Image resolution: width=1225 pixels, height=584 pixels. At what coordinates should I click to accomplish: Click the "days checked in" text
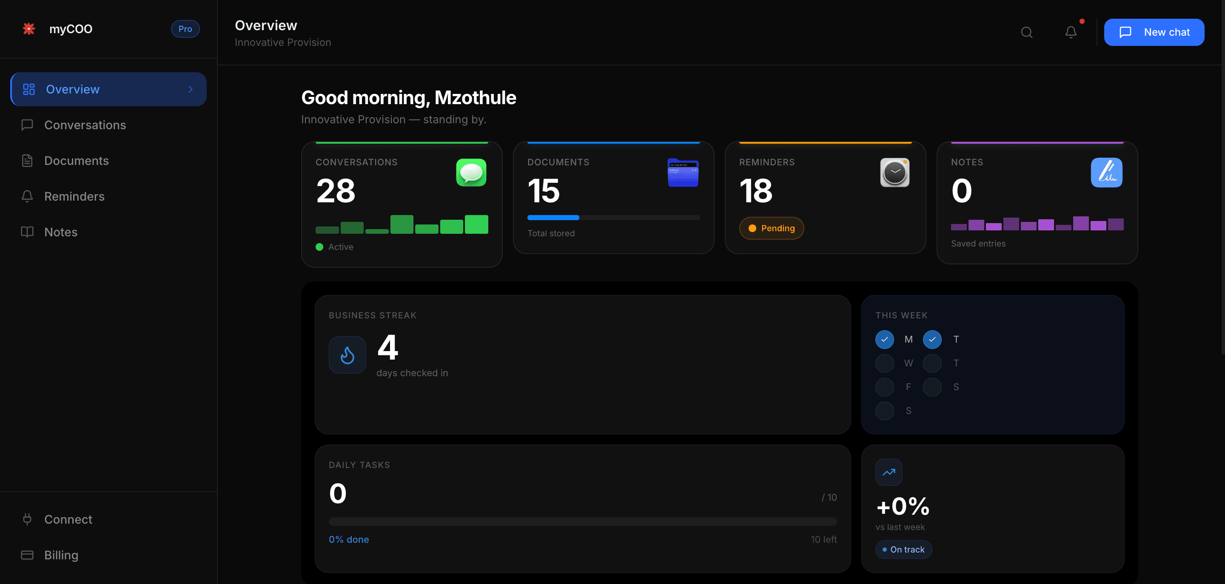coord(412,373)
